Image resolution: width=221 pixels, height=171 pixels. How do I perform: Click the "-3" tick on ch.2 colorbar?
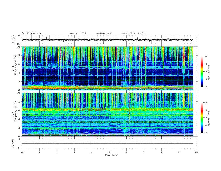click(x=206, y=103)
